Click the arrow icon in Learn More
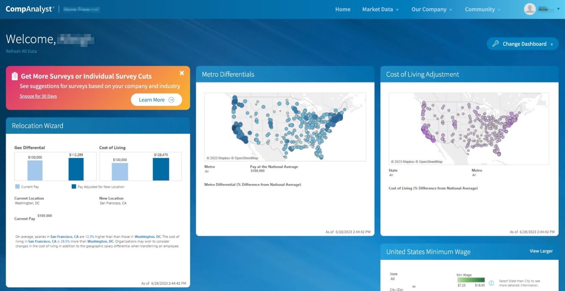565x291 pixels. [171, 100]
